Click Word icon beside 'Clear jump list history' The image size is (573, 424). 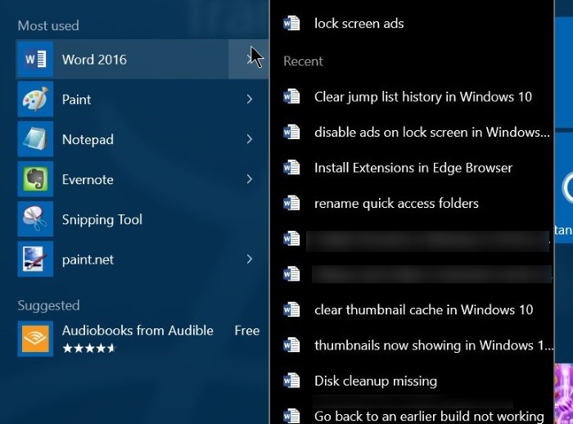click(x=291, y=97)
